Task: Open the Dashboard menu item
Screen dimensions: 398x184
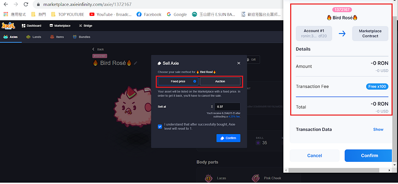Action: tap(31, 25)
